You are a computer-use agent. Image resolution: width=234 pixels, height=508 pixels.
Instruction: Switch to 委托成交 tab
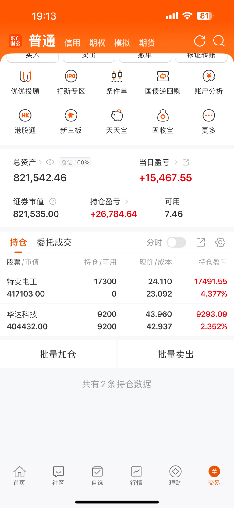[54, 243]
